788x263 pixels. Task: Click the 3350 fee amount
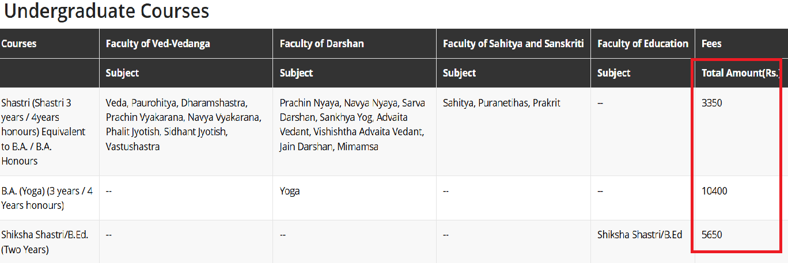click(711, 103)
